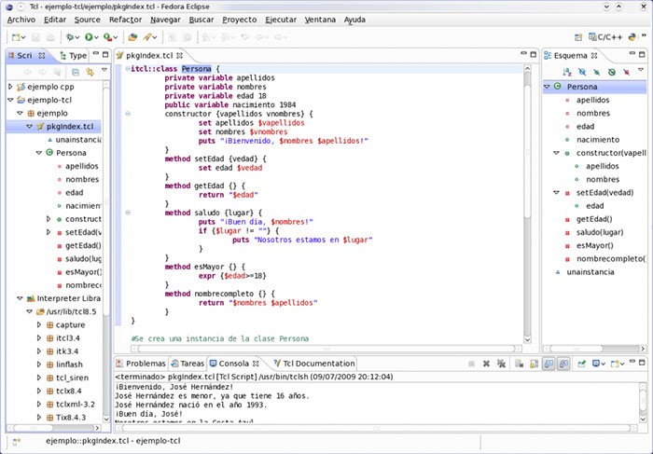
Task: Click the Debug bug icon in toolbar
Action: point(71,37)
